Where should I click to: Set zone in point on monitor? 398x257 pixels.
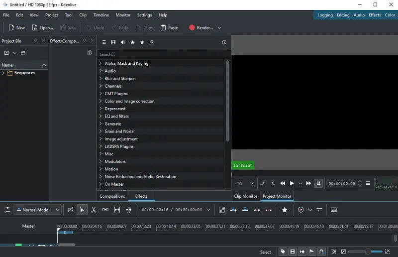click(263, 183)
